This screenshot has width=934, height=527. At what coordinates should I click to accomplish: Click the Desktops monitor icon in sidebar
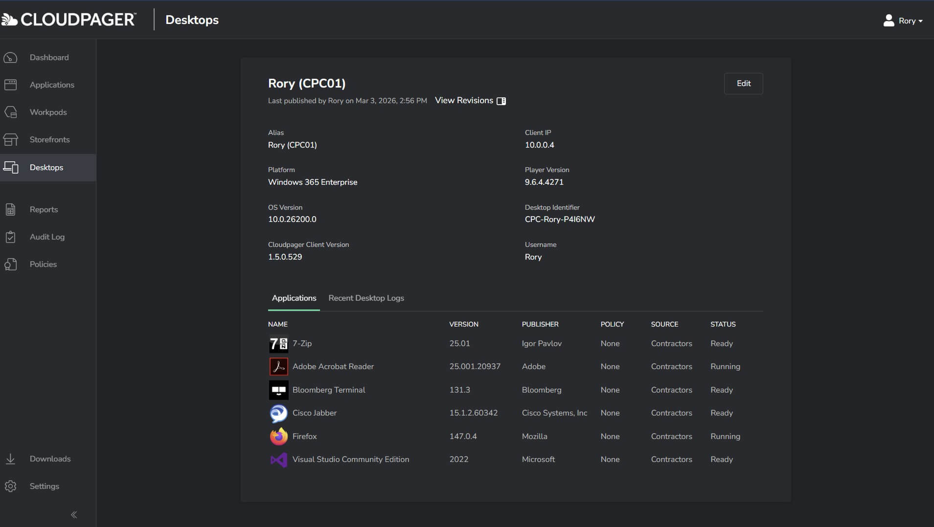pyautogui.click(x=11, y=168)
